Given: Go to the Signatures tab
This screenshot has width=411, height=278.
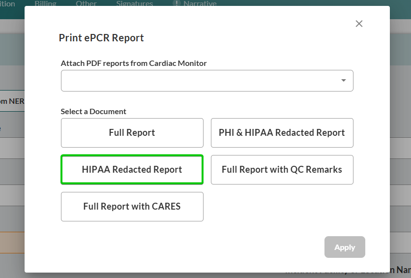Looking at the screenshot, I should point(134,3).
